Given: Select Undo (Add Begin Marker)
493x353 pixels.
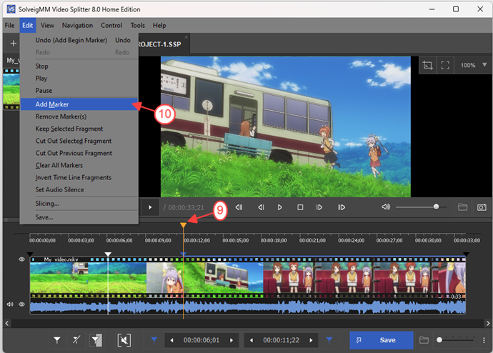Looking at the screenshot, I should 79,40.
